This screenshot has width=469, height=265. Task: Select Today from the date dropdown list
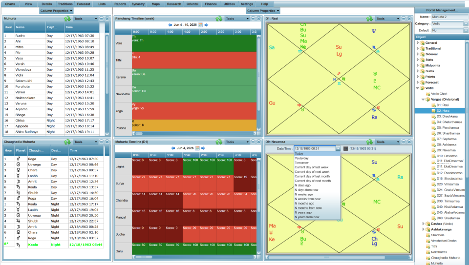click(317, 154)
